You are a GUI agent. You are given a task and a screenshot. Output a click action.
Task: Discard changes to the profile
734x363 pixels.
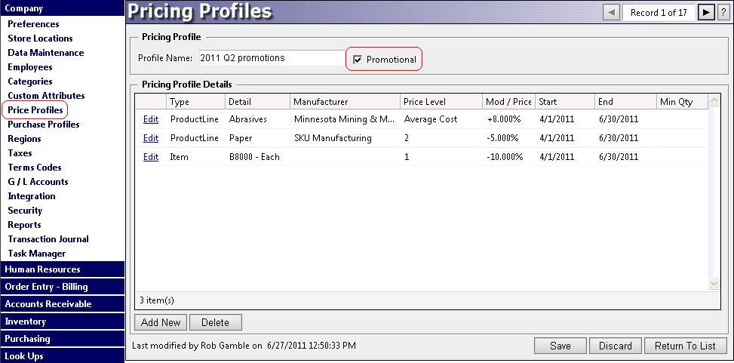[615, 346]
